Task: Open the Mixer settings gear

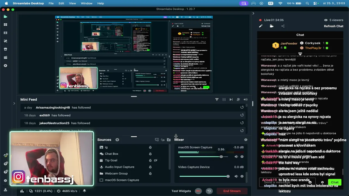Action: pyautogui.click(x=246, y=140)
